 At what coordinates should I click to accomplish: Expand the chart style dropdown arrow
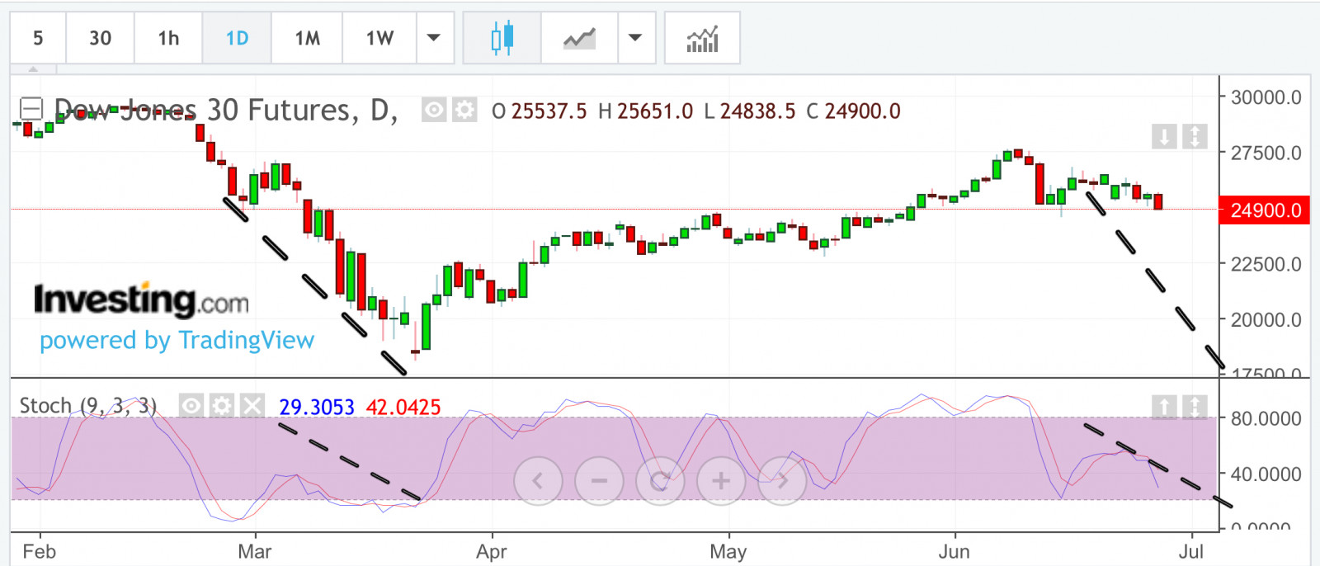pos(635,38)
